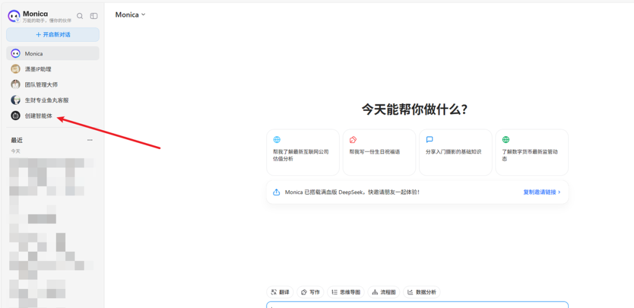Choose the 了解数字货币最新监管动态 suggestion card

[532, 153]
